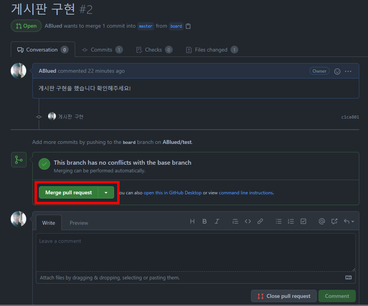Viewport: 368px width, 306px height.
Task: Click the ABlued author name in the merge description
Action: [53, 26]
